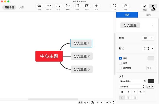Select the 分支主题 1 node
This screenshot has height=104, width=159.
[81, 43]
